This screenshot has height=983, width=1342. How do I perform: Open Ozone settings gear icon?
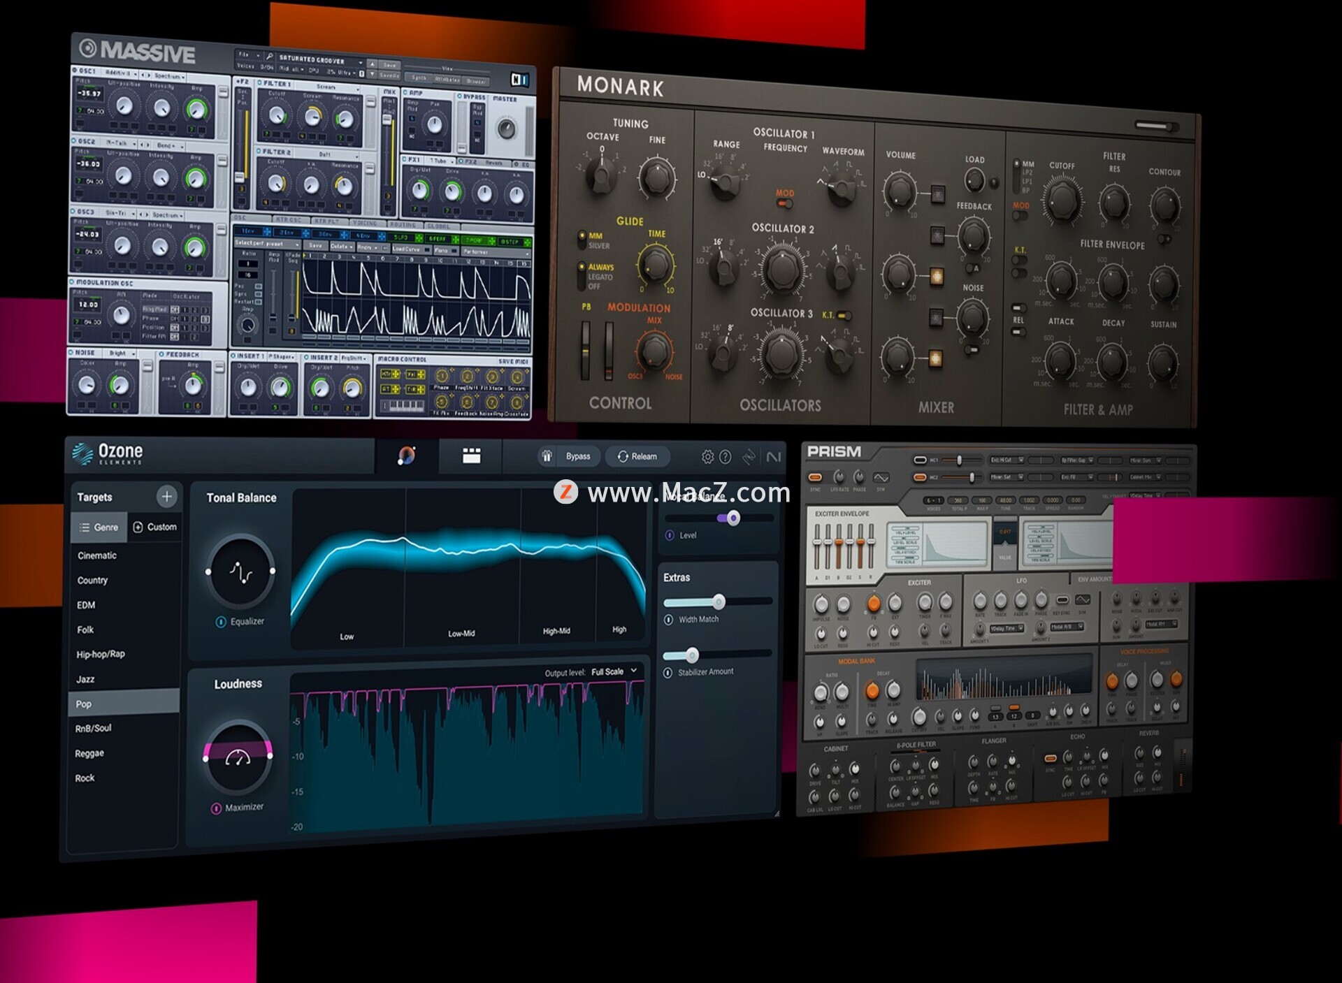click(707, 457)
